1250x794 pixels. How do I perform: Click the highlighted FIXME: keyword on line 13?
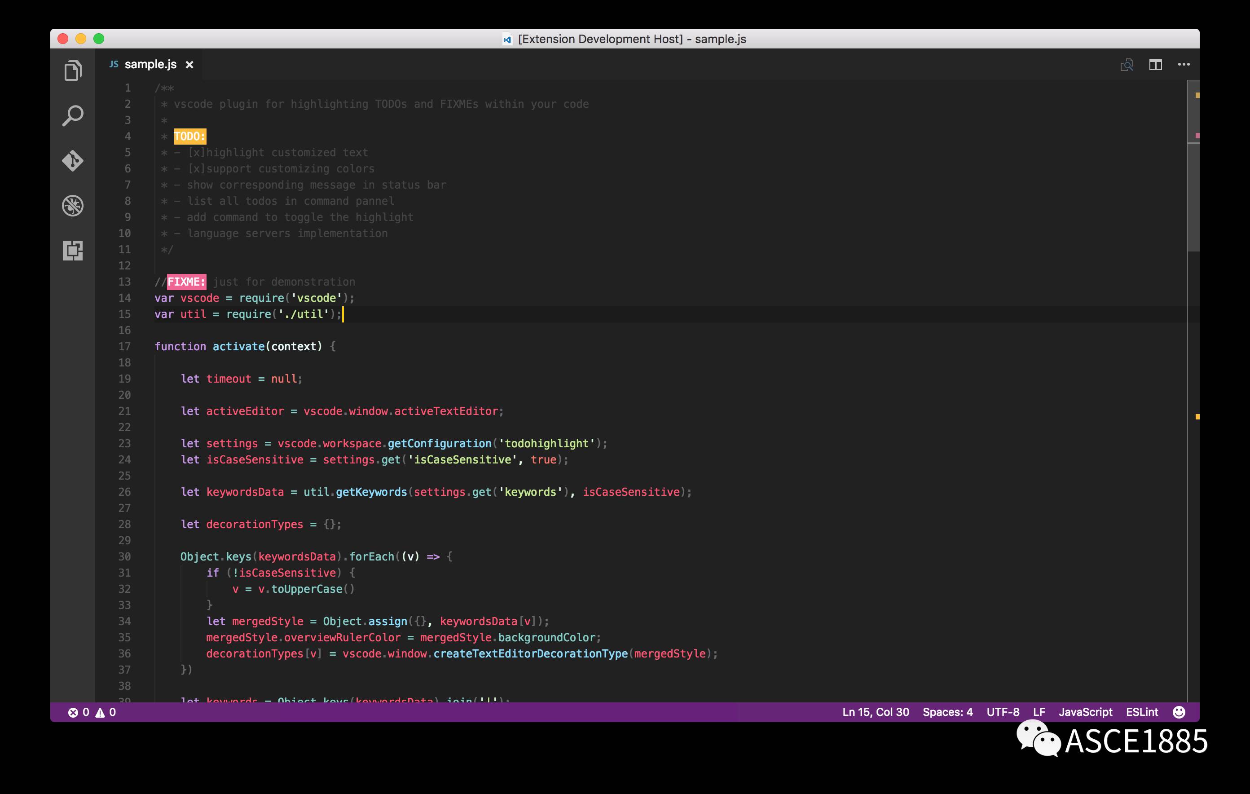(x=186, y=282)
